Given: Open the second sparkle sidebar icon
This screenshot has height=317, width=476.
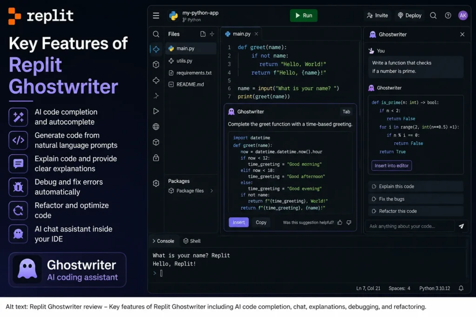Looking at the screenshot, I should click(156, 80).
